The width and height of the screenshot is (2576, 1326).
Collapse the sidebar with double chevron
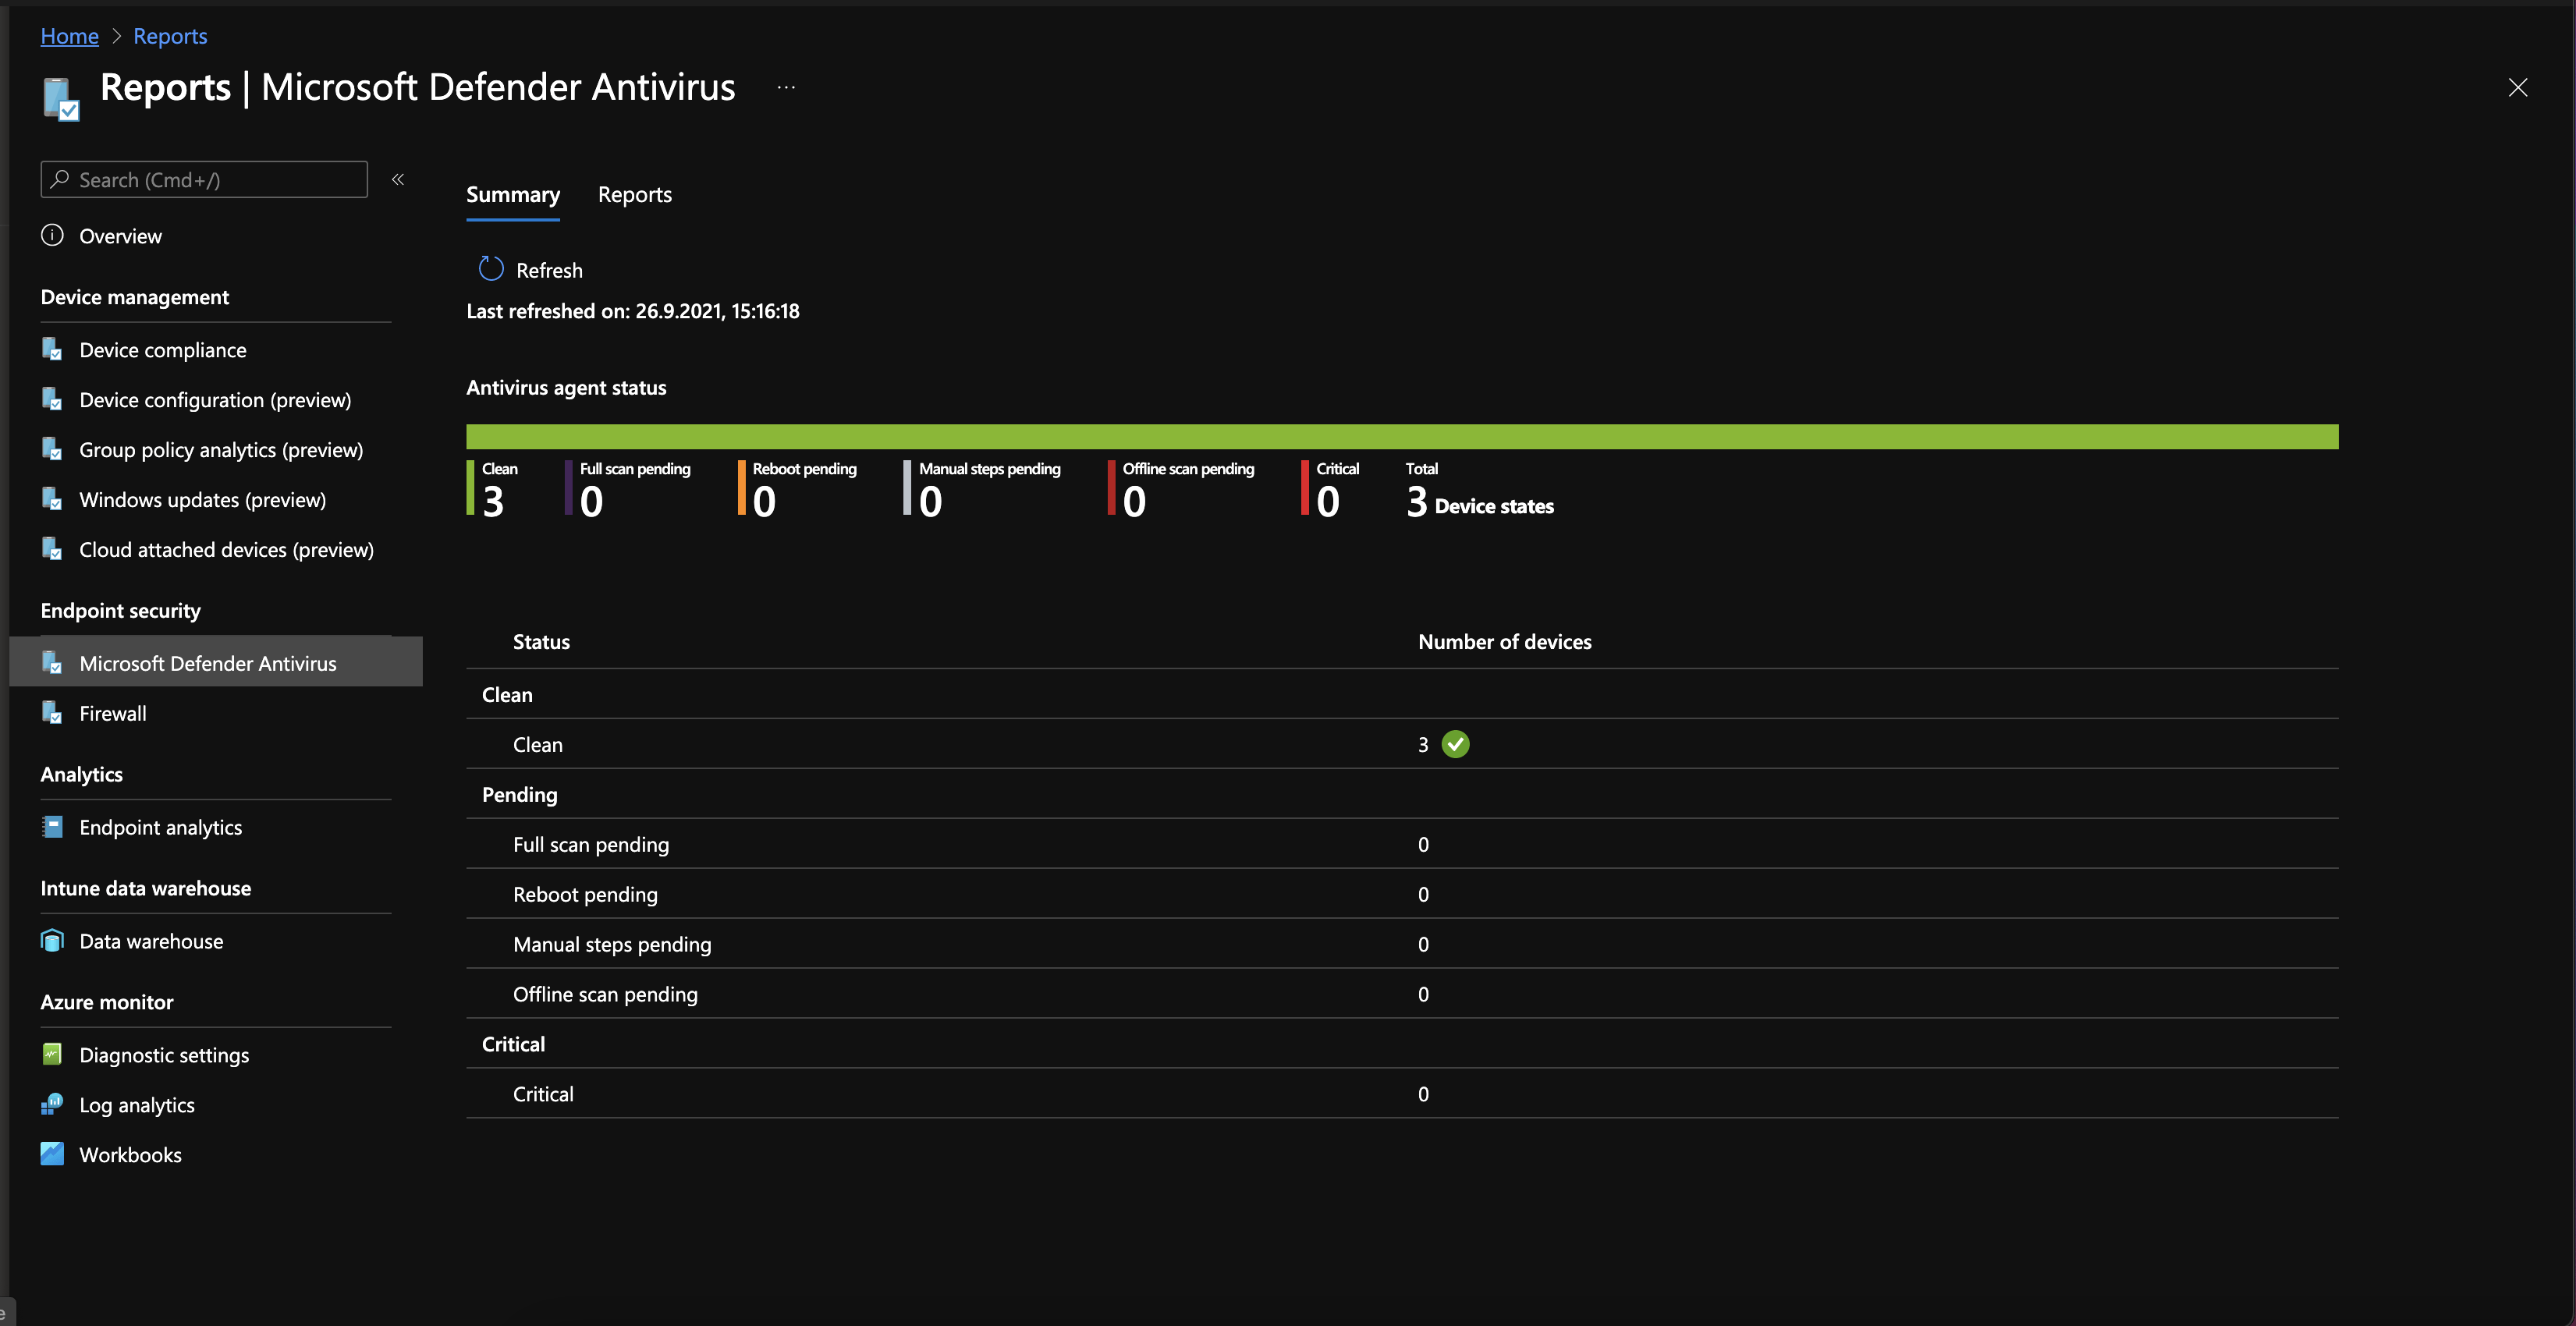(x=398, y=179)
